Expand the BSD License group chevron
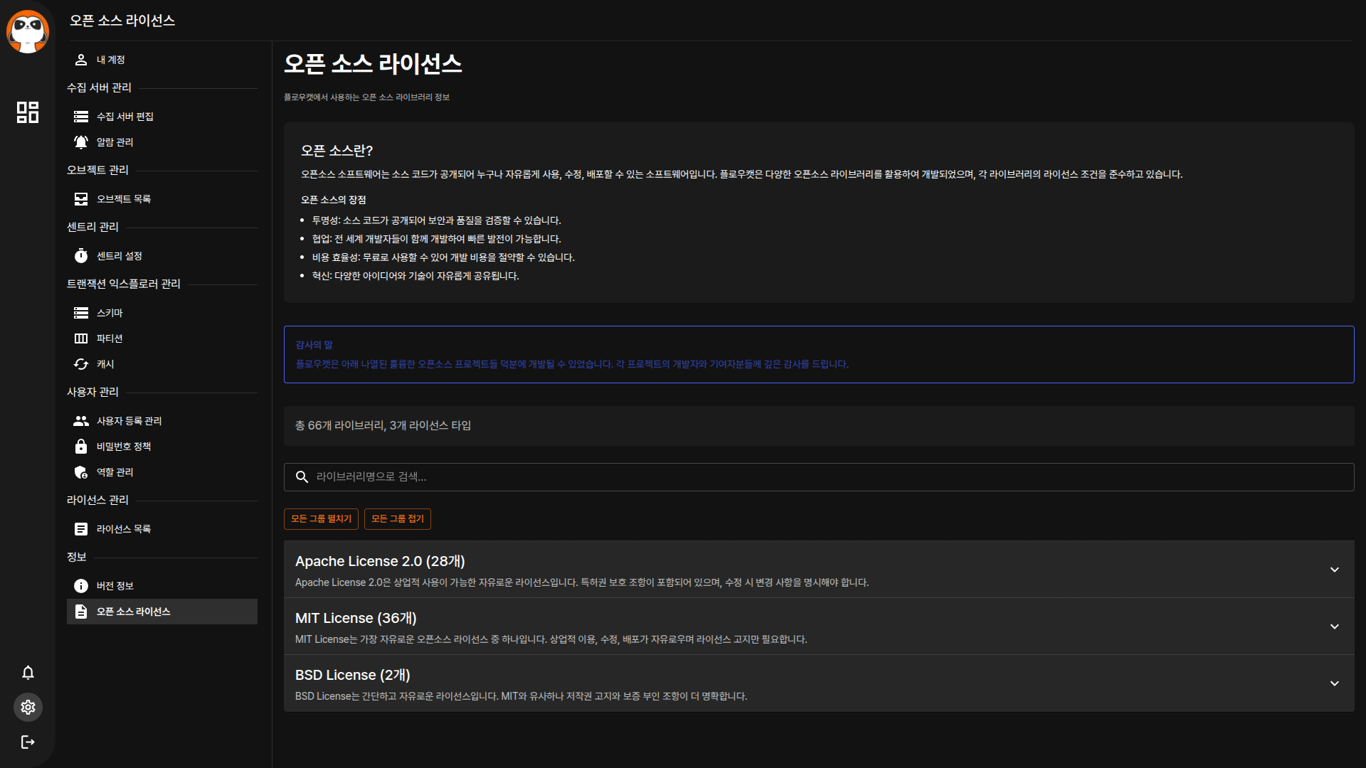 point(1334,683)
